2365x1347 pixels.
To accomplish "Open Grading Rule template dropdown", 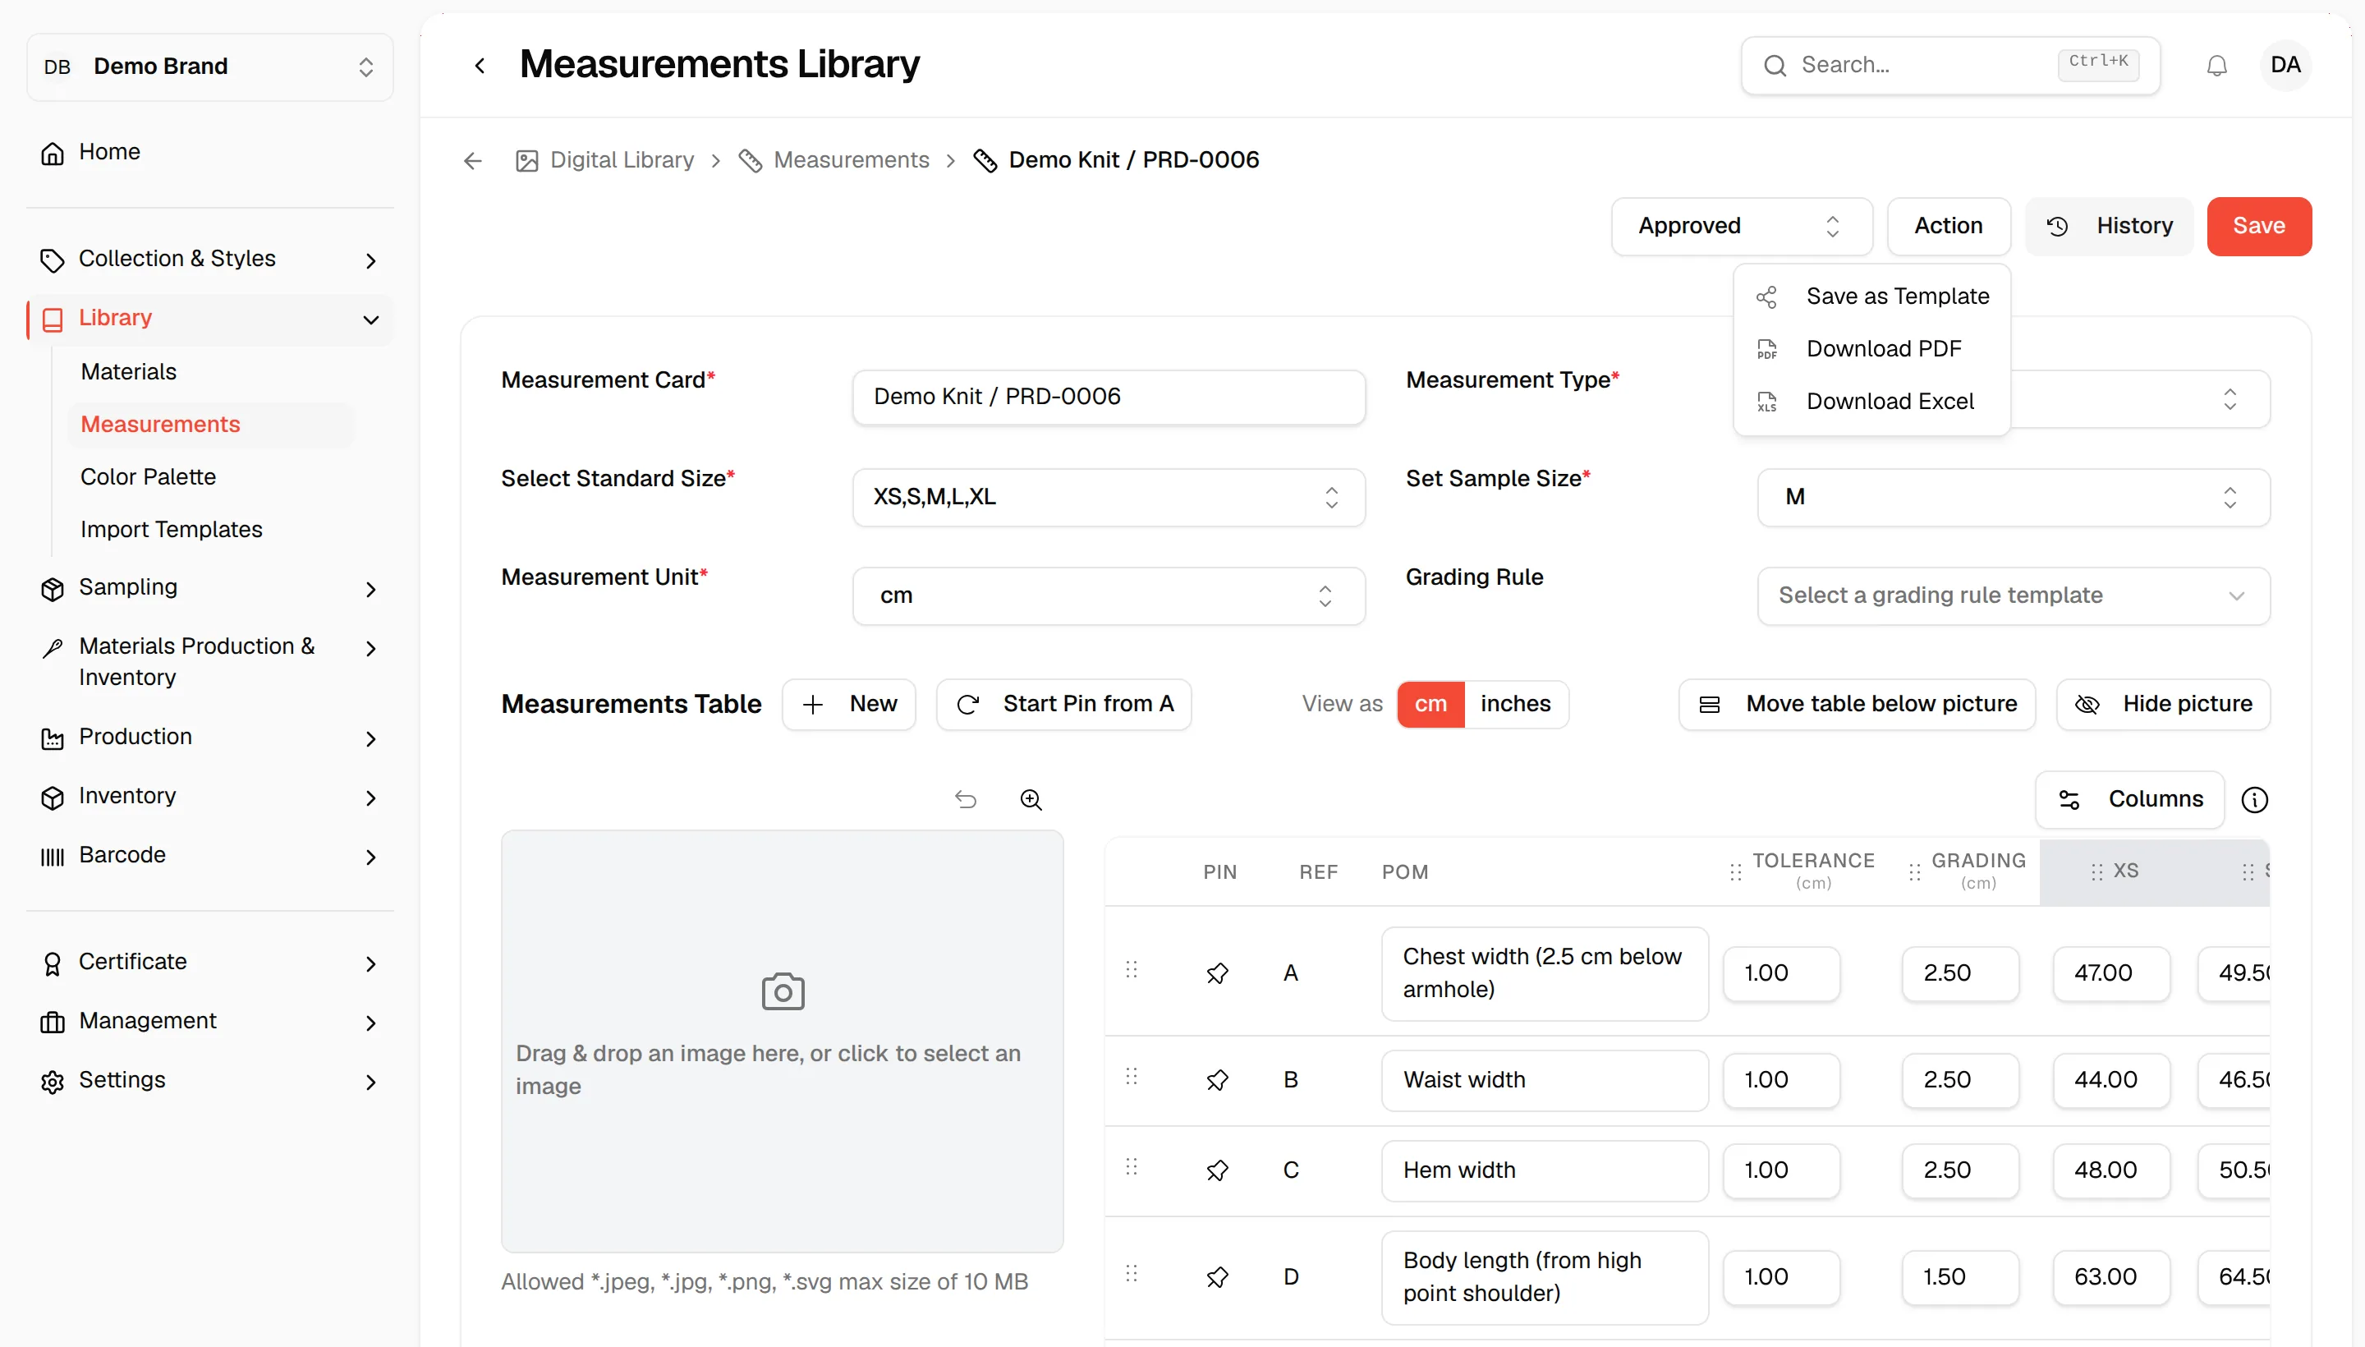I will (x=2013, y=595).
